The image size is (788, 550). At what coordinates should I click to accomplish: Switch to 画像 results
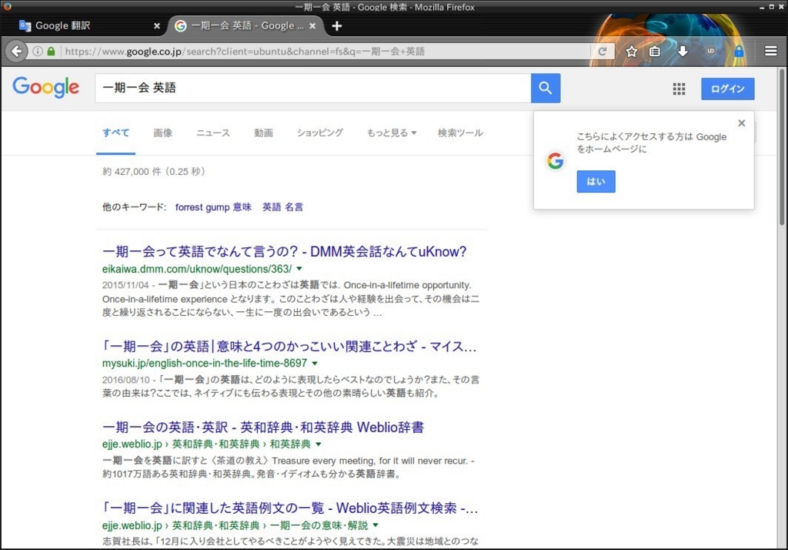pyautogui.click(x=163, y=132)
